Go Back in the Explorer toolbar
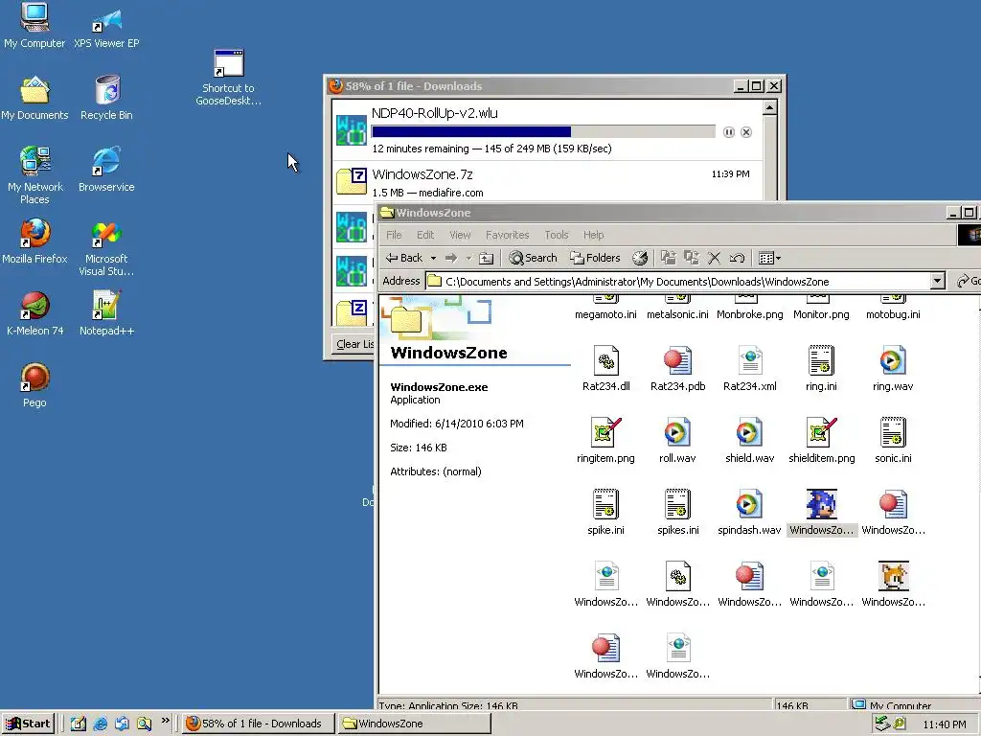Image resolution: width=981 pixels, height=736 pixels. [x=404, y=258]
